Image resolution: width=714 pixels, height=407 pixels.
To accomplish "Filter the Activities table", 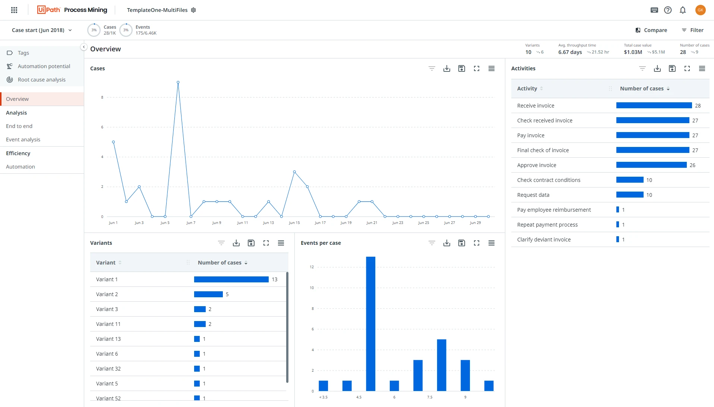I will coord(642,68).
